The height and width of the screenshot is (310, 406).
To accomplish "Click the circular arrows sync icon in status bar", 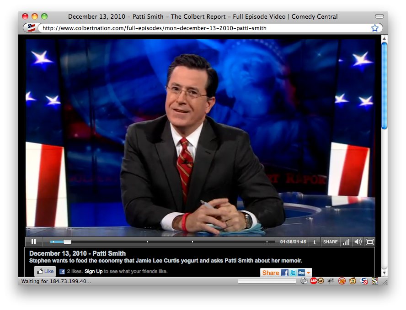I will 304,281.
